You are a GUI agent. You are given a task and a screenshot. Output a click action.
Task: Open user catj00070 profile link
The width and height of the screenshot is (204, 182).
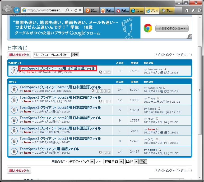point(155,88)
